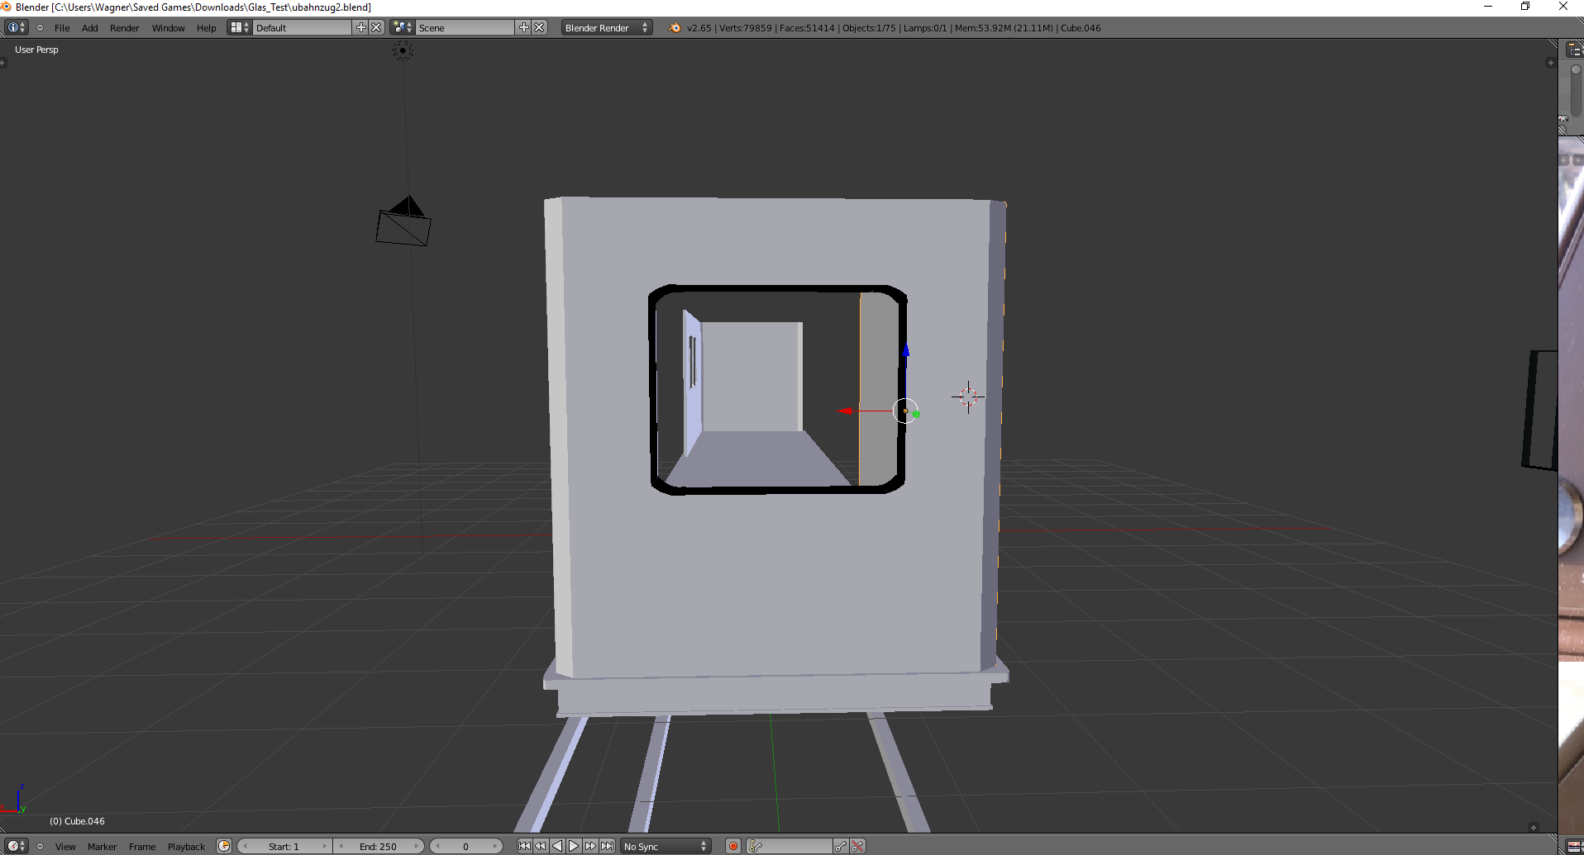The image size is (1584, 855).
Task: Click the blue Z-axis manipulator arrow
Action: coord(906,350)
